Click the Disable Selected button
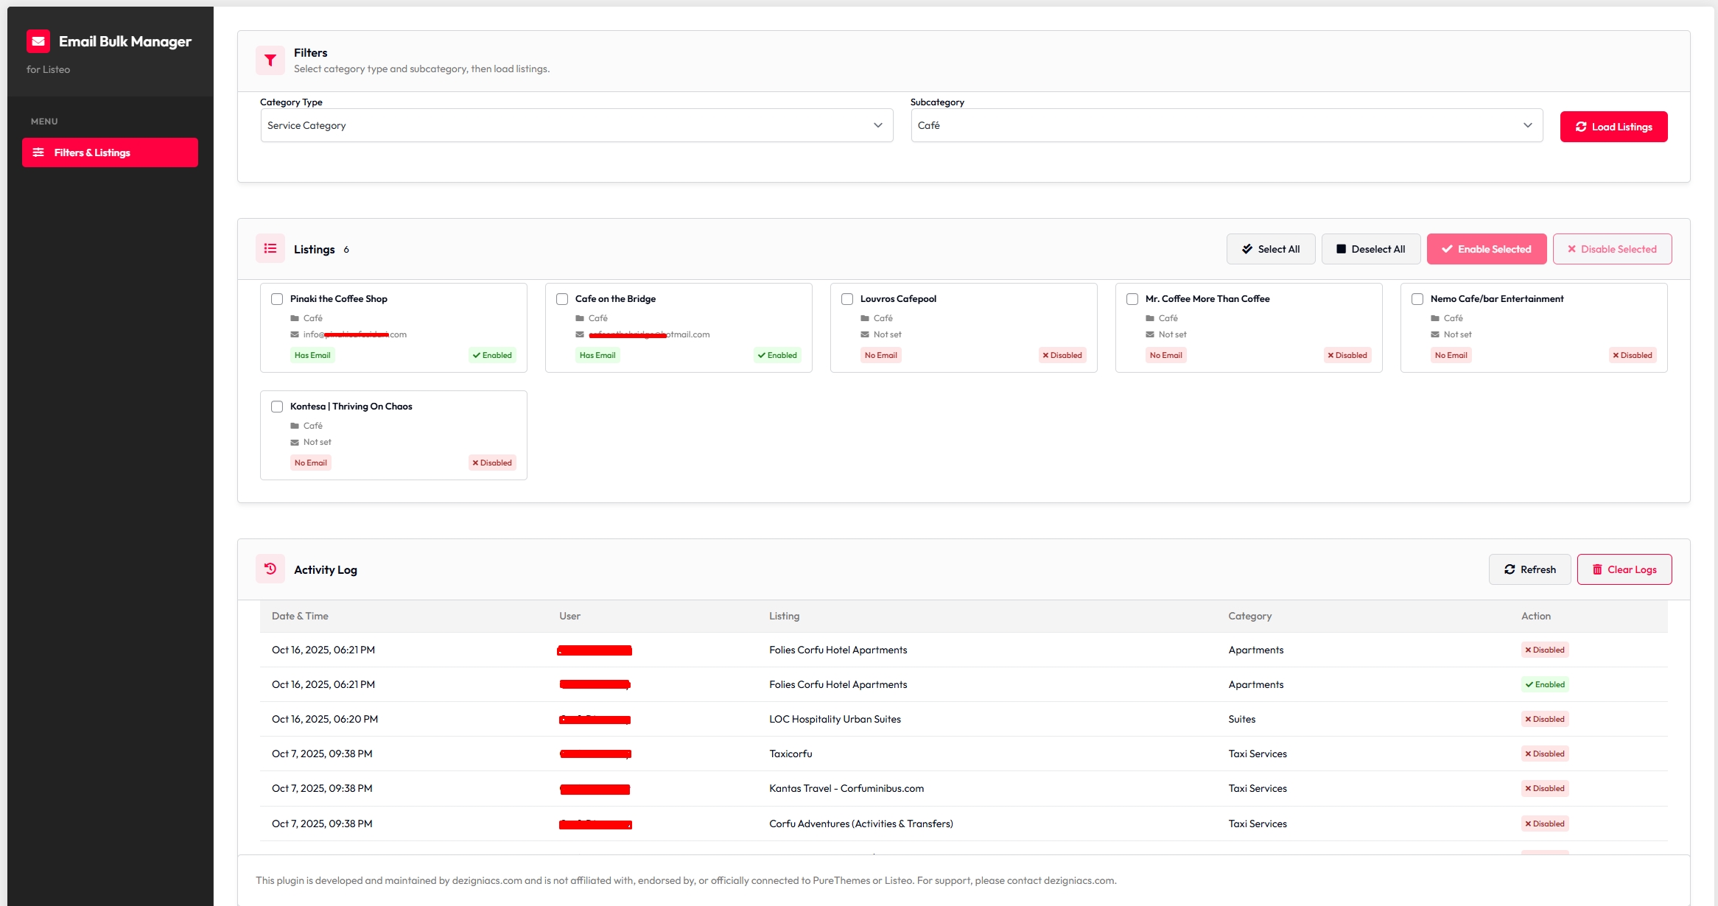The image size is (1718, 906). click(x=1612, y=249)
